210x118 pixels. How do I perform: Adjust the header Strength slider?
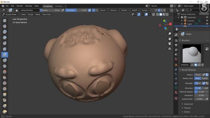click(76, 10)
